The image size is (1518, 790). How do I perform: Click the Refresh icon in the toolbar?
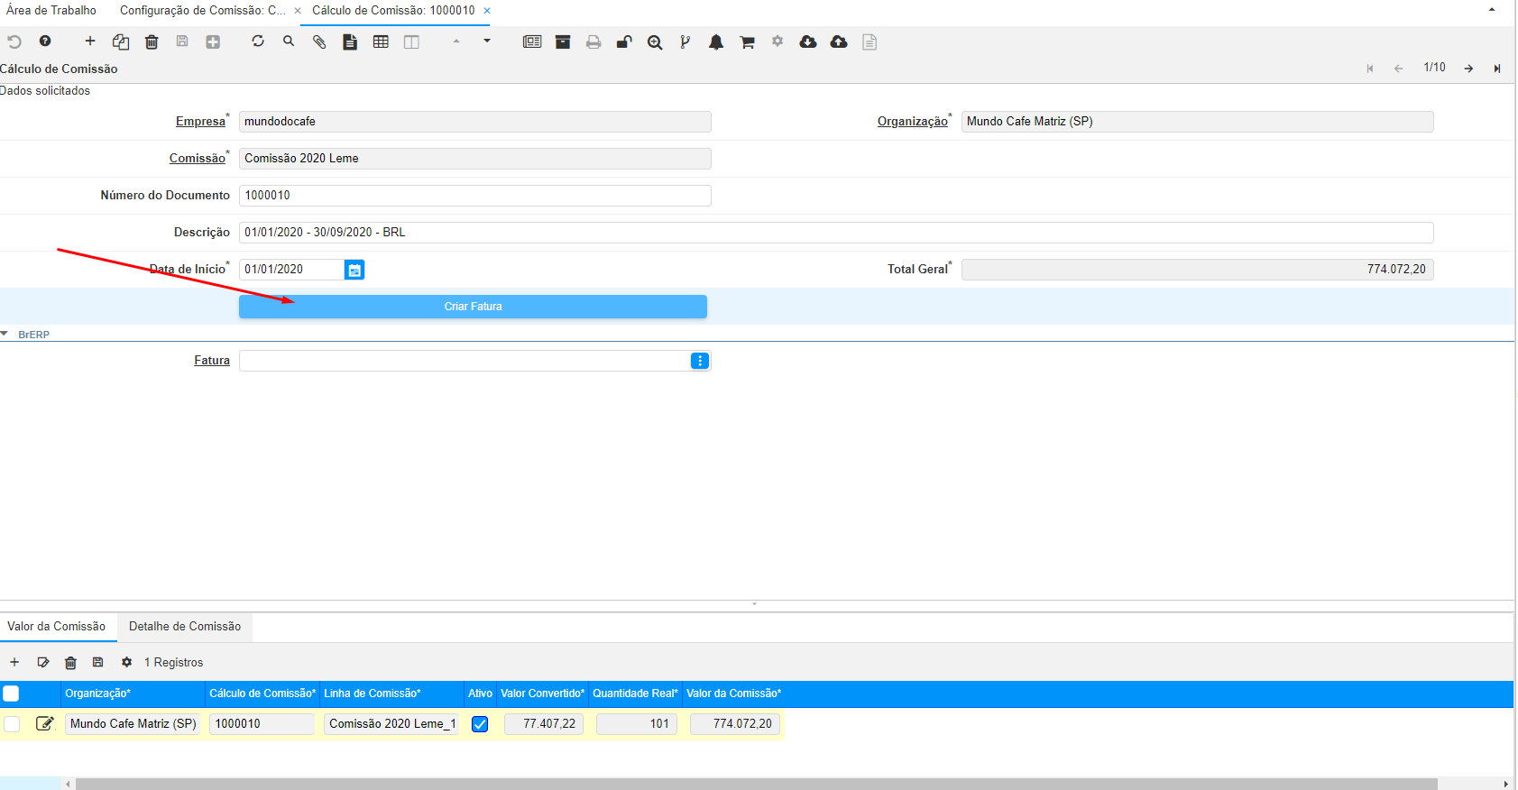tap(258, 41)
